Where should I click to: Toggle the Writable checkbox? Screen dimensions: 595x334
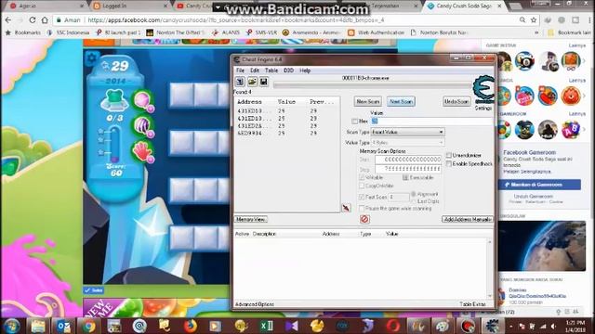tap(362, 177)
